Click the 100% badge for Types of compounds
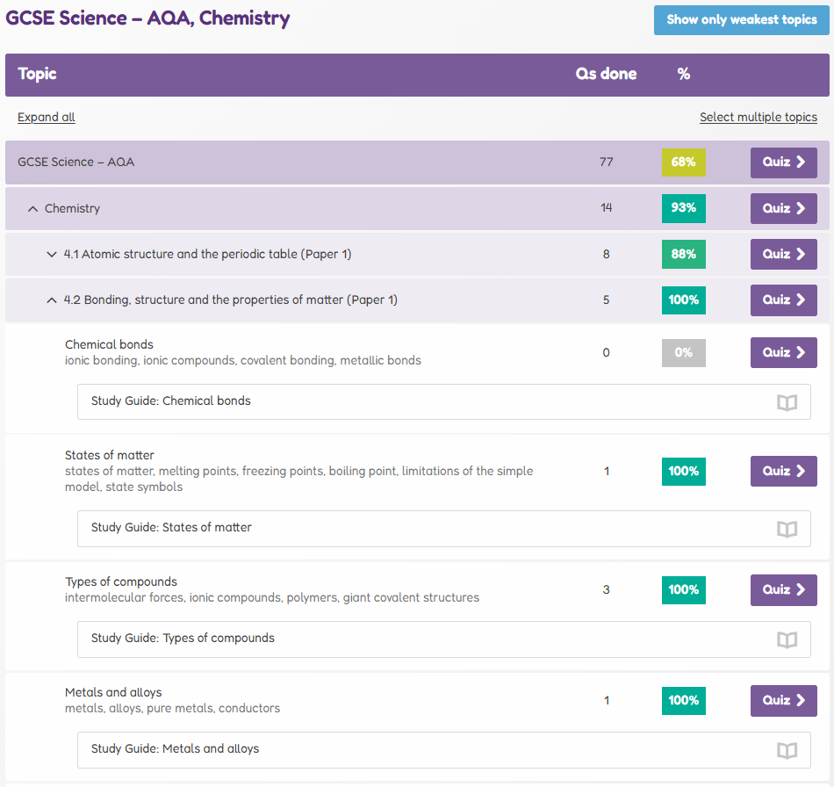The height and width of the screenshot is (787, 834). (x=684, y=590)
